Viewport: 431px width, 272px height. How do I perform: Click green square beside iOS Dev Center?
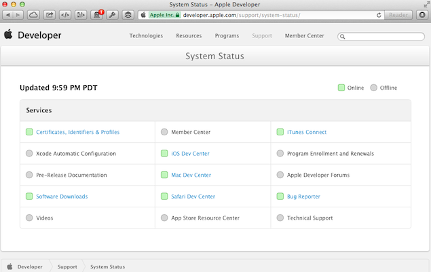(164, 154)
